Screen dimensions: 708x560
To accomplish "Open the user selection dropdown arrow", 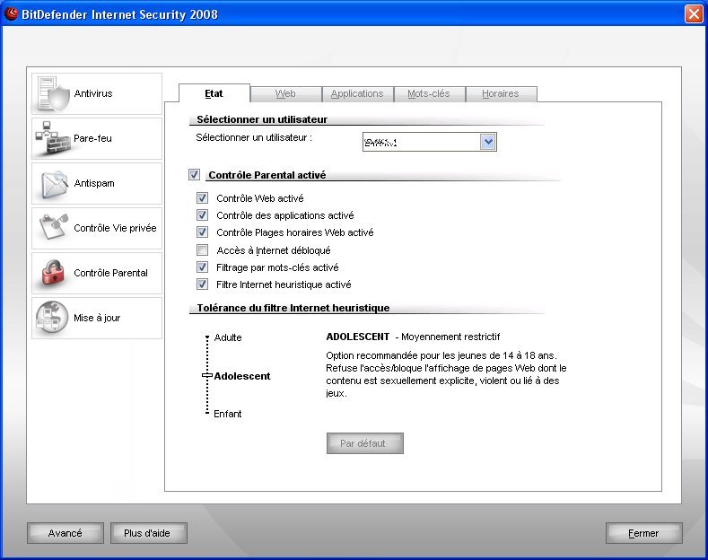I will coord(488,142).
